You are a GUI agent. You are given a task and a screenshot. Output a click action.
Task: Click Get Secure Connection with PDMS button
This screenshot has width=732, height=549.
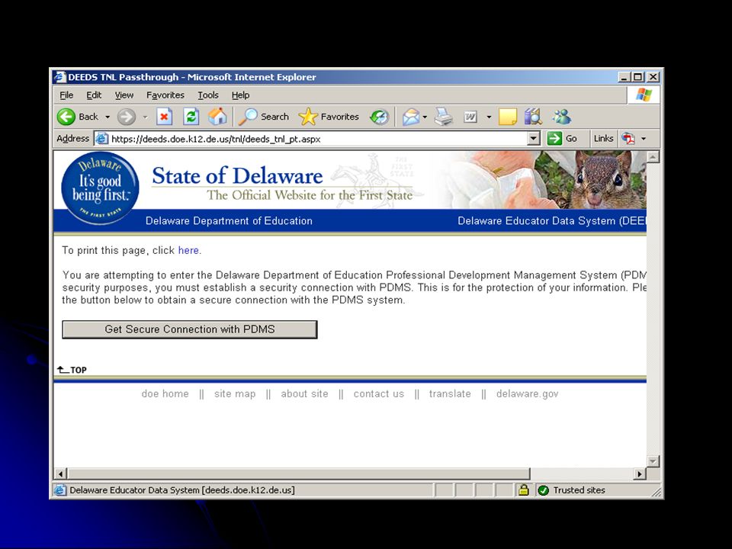click(190, 329)
